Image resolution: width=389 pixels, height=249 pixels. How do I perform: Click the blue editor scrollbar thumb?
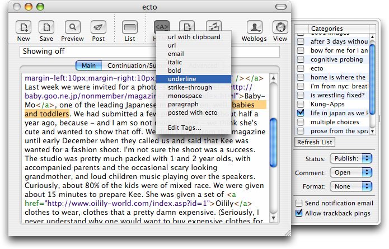point(273,143)
